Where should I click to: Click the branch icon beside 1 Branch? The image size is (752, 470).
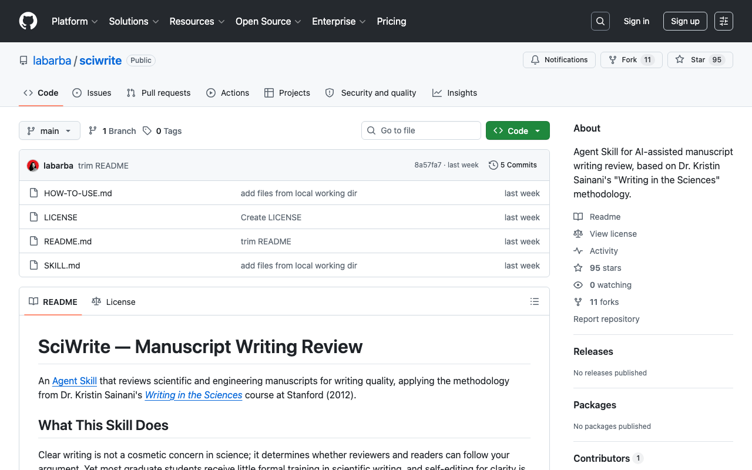coord(93,131)
